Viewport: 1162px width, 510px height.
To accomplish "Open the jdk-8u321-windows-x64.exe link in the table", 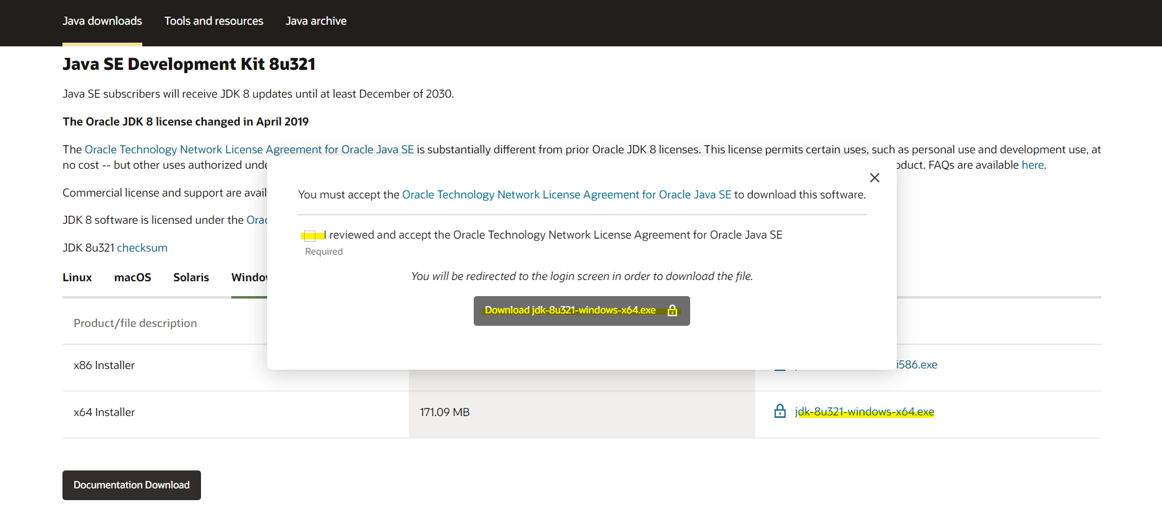I will pos(865,412).
